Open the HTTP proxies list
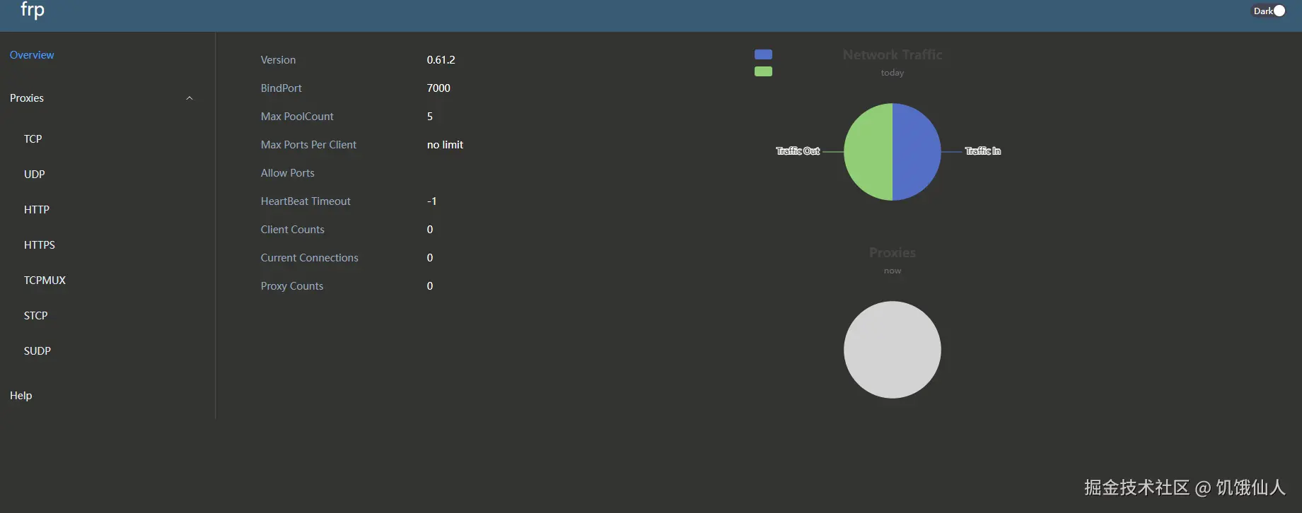 [37, 210]
